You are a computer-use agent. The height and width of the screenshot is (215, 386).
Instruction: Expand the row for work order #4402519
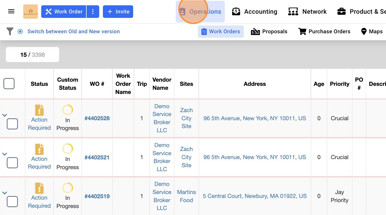coord(4,193)
